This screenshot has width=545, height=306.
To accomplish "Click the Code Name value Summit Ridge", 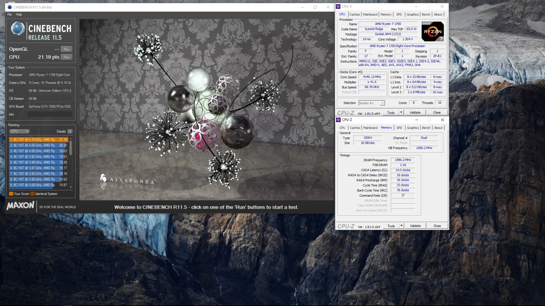I will (373, 29).
